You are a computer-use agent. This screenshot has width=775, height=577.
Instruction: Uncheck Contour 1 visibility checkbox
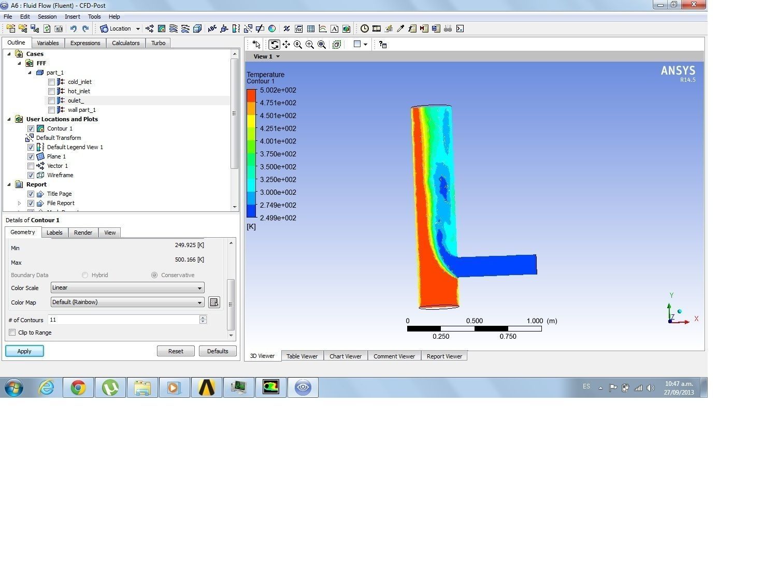[x=31, y=128]
